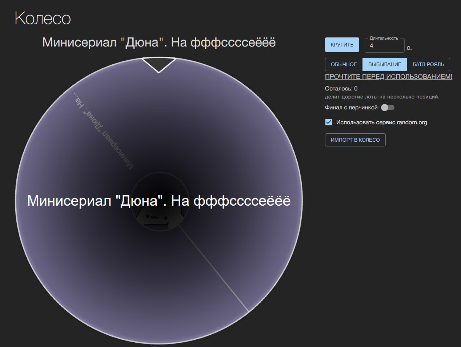
Task: Toggle the Финал с перчинкой switch
Action: [x=388, y=108]
